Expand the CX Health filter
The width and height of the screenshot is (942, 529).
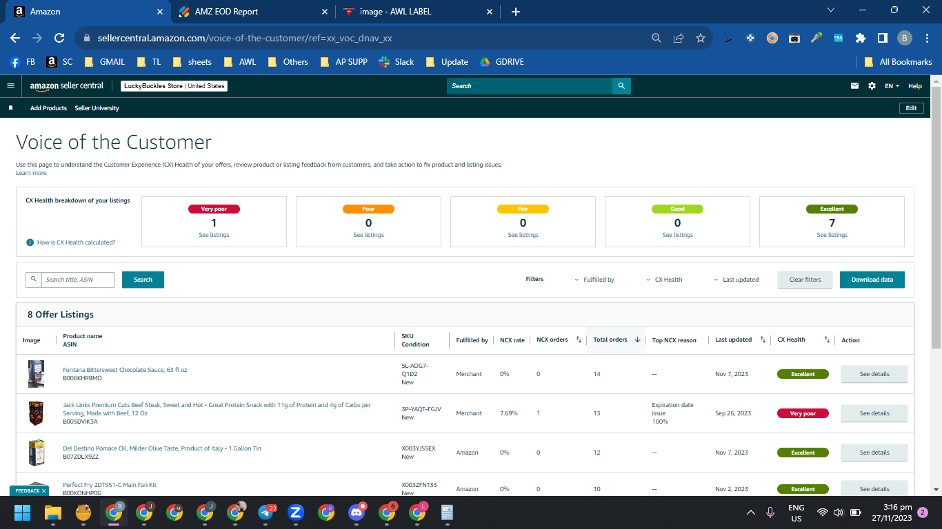point(664,280)
